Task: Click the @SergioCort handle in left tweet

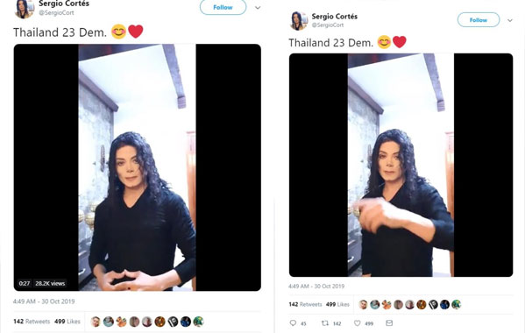Action: [56, 13]
